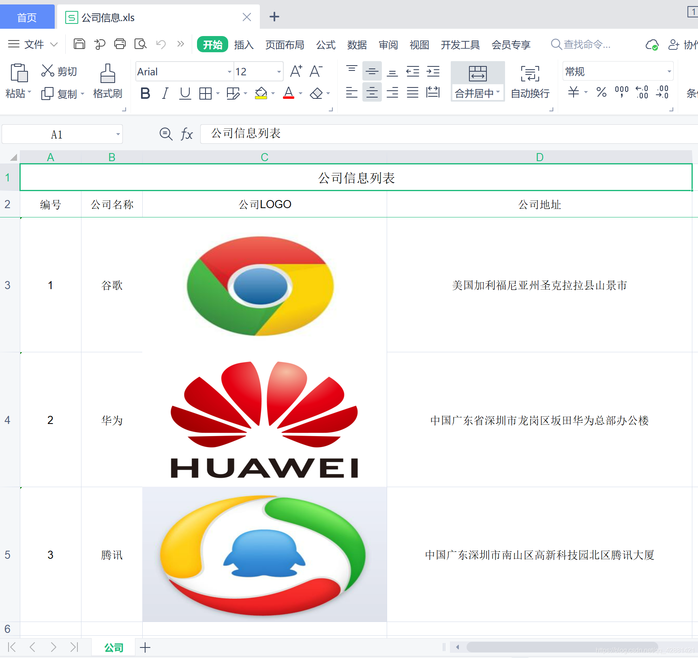Image resolution: width=698 pixels, height=658 pixels.
Task: Click the Print icon
Action: point(120,44)
